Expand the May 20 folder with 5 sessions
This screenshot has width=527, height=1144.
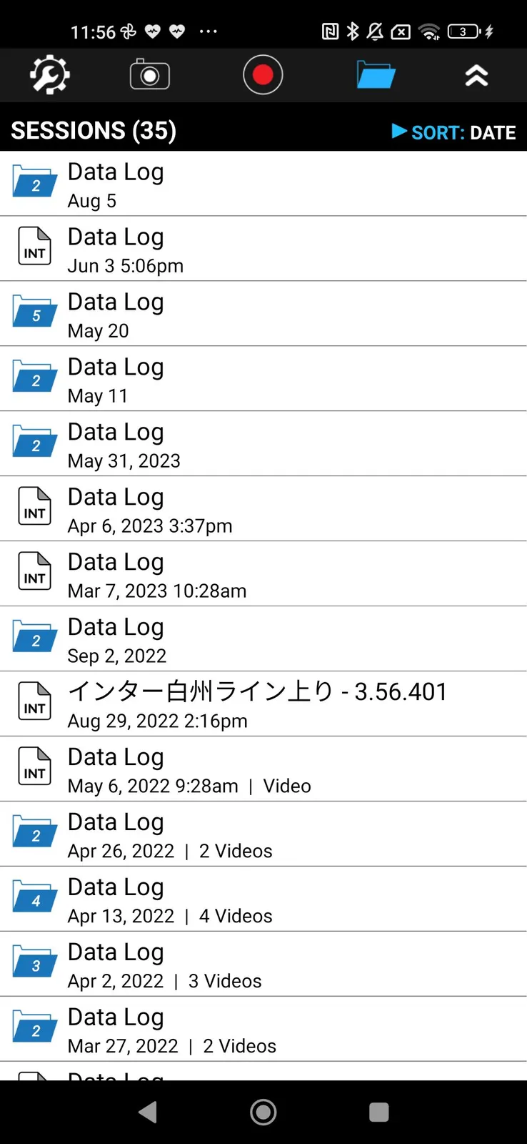click(x=263, y=314)
